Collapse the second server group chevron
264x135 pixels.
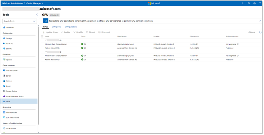[46, 52]
